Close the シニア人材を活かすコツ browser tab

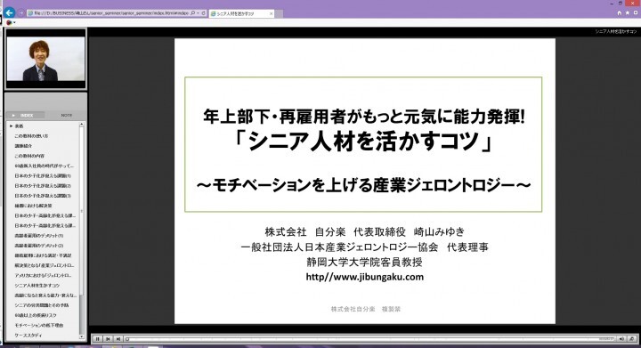[x=271, y=13]
